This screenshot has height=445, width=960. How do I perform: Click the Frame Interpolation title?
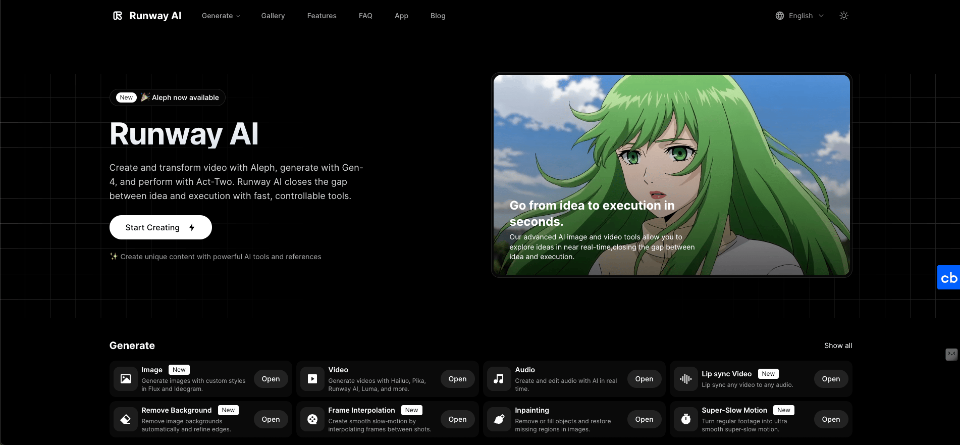coord(361,410)
